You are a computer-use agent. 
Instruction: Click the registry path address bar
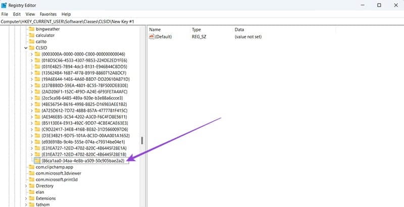coord(202,22)
